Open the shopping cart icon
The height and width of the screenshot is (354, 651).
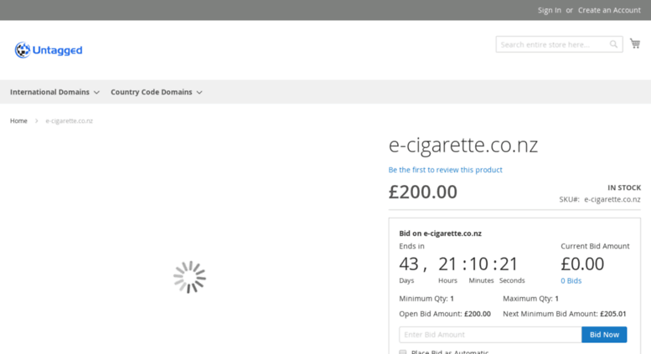pyautogui.click(x=635, y=44)
